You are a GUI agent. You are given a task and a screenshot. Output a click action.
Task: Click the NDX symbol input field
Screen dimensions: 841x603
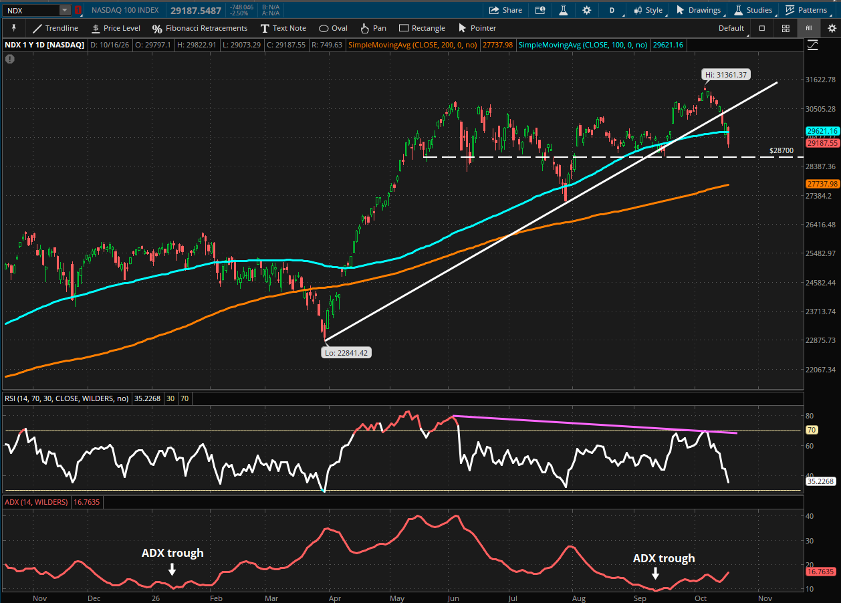(31, 10)
